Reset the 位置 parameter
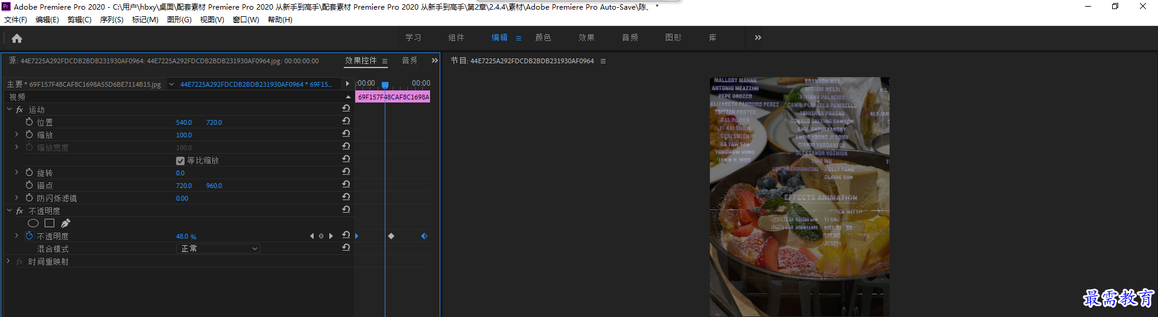Image resolution: width=1158 pixels, height=317 pixels. click(x=346, y=121)
